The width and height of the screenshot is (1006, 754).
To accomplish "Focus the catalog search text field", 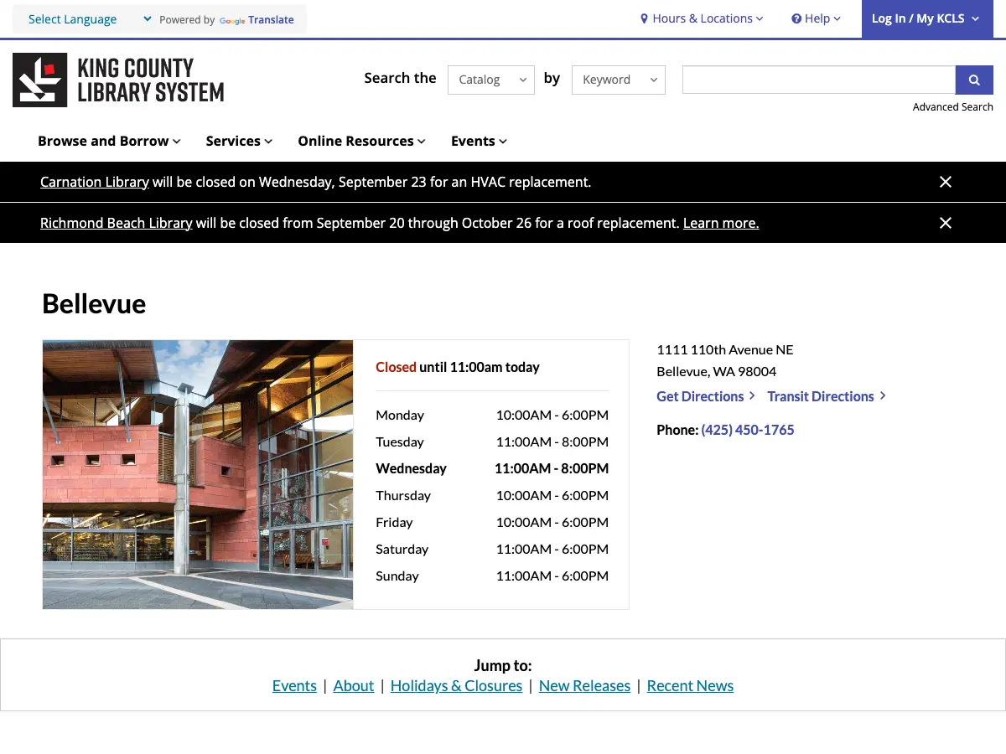I will pos(819,80).
